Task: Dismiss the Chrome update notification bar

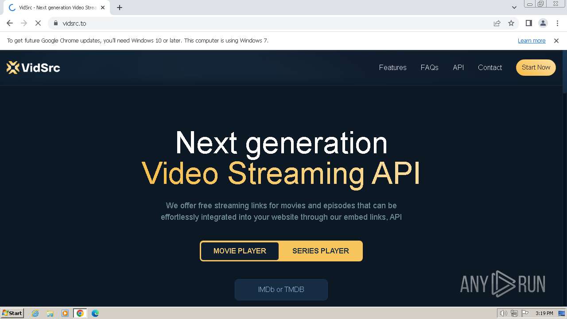Action: pos(556,40)
